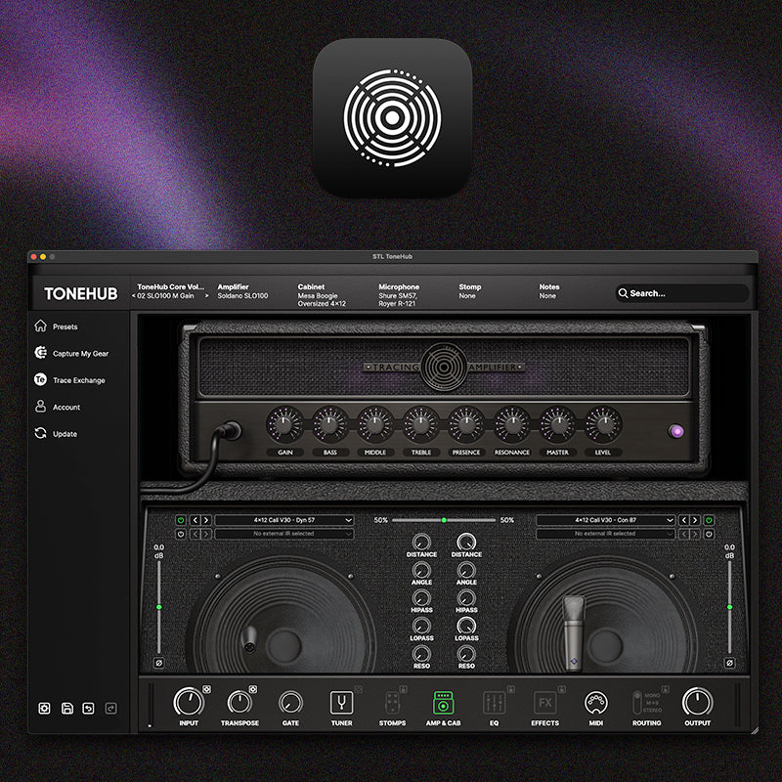Open the MIDI settings icon

click(x=595, y=703)
